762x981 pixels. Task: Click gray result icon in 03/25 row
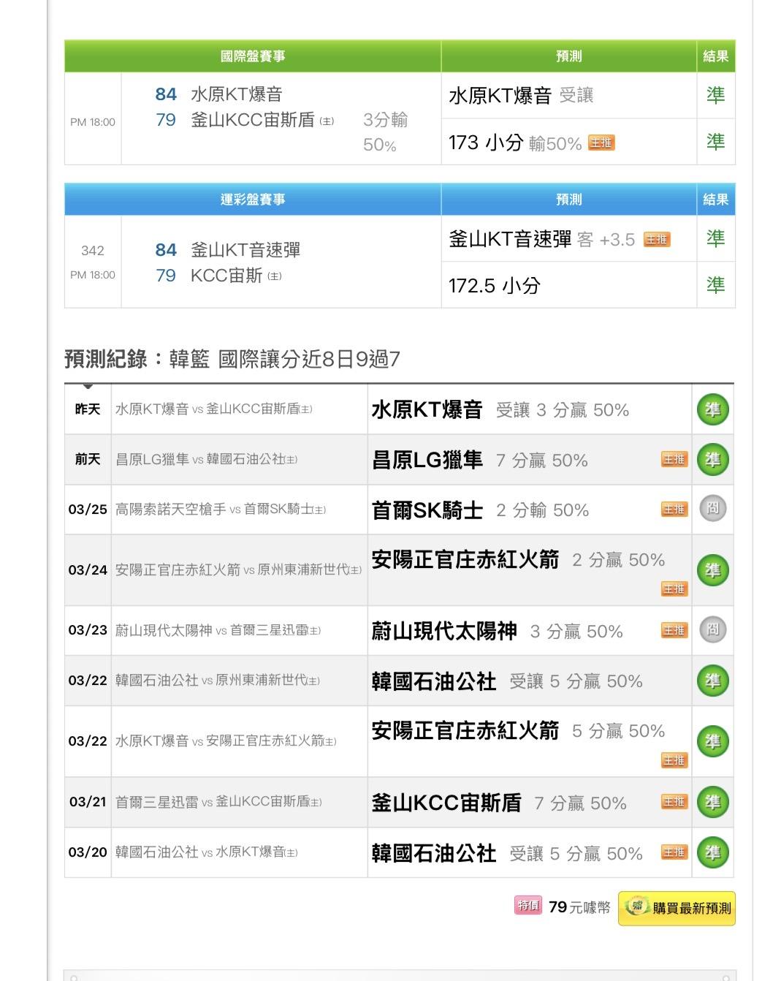[x=712, y=509]
